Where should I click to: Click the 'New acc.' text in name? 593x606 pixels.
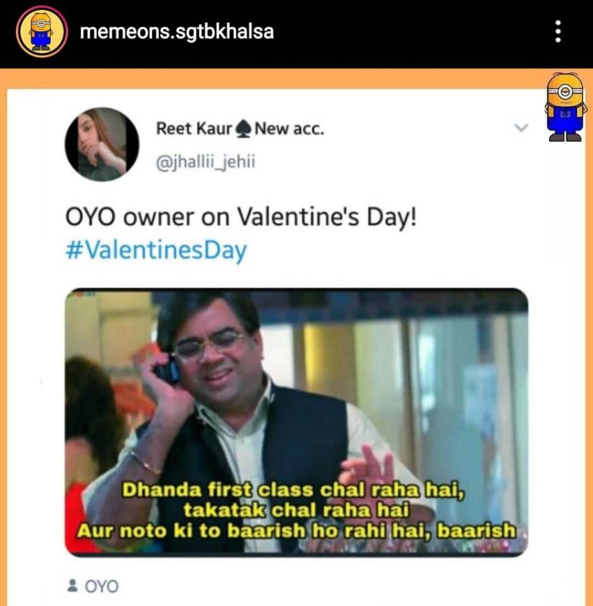[x=289, y=128]
